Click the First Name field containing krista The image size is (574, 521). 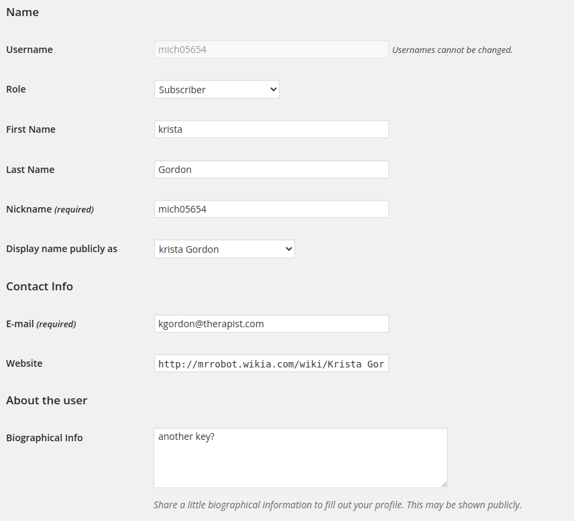(272, 129)
